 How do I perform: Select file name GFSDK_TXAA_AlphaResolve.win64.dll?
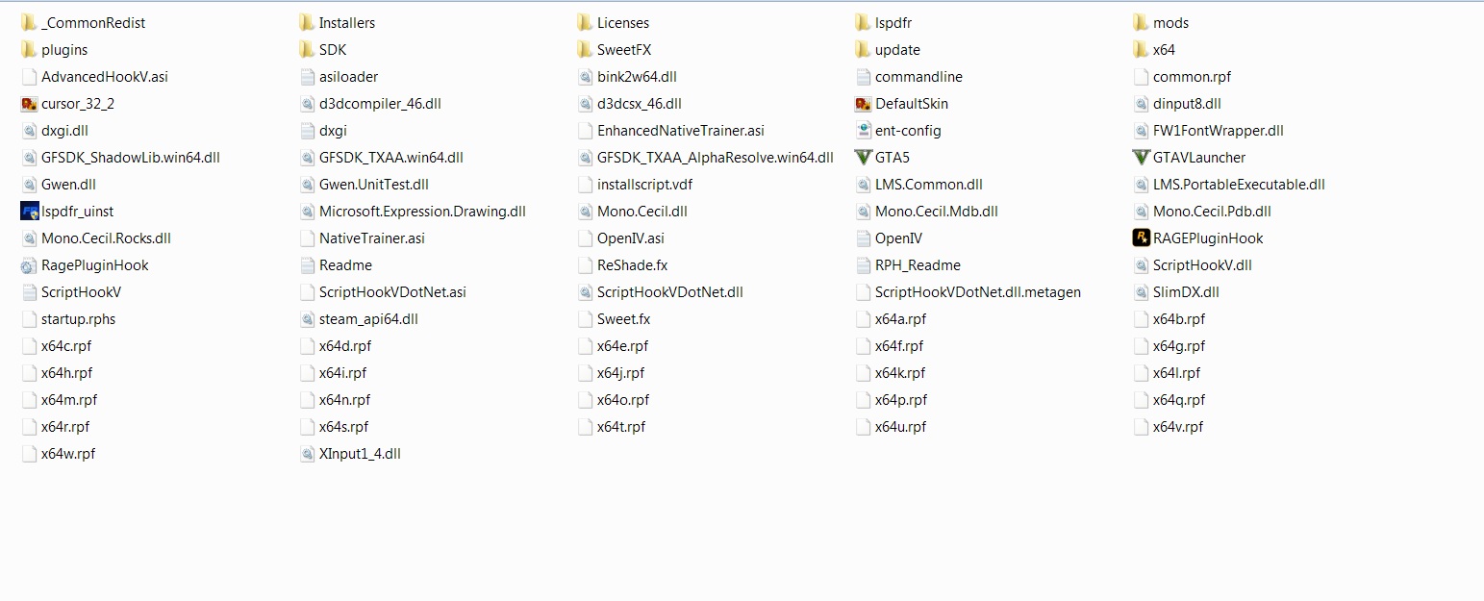click(716, 158)
